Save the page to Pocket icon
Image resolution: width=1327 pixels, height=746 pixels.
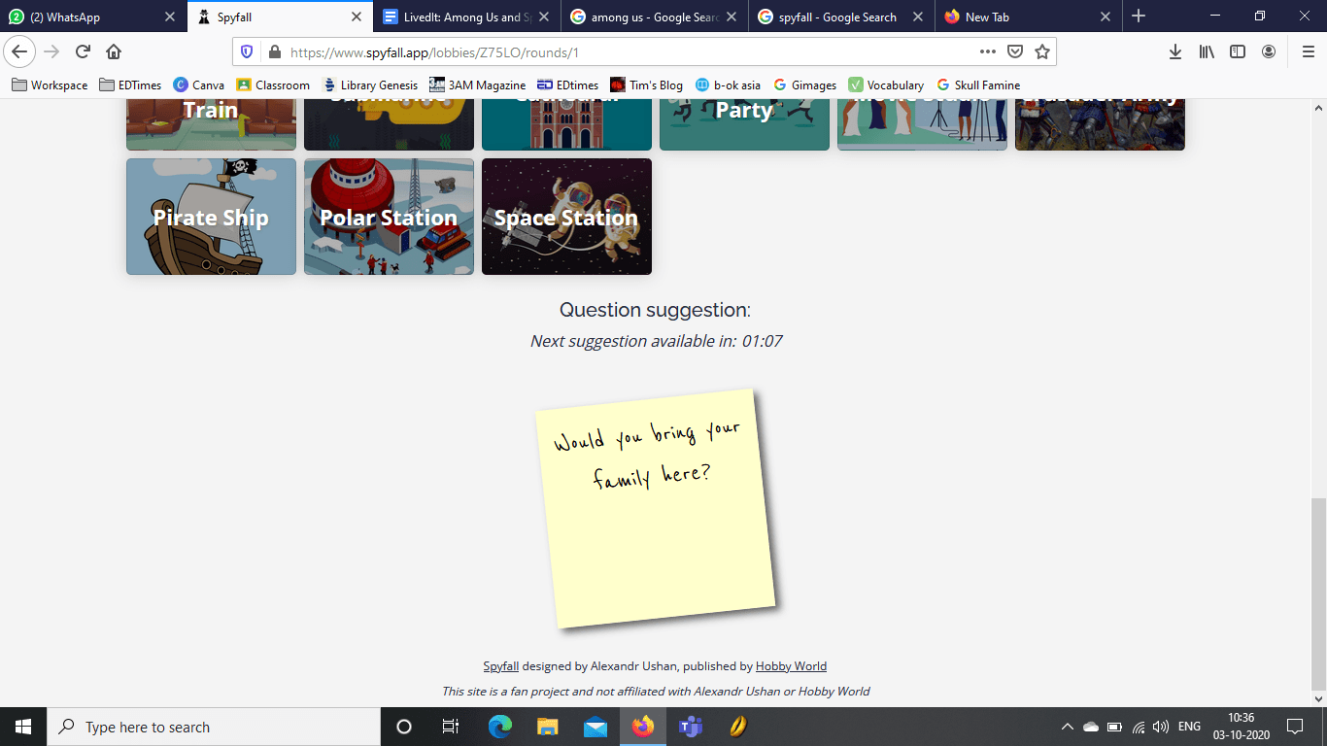tap(1015, 51)
